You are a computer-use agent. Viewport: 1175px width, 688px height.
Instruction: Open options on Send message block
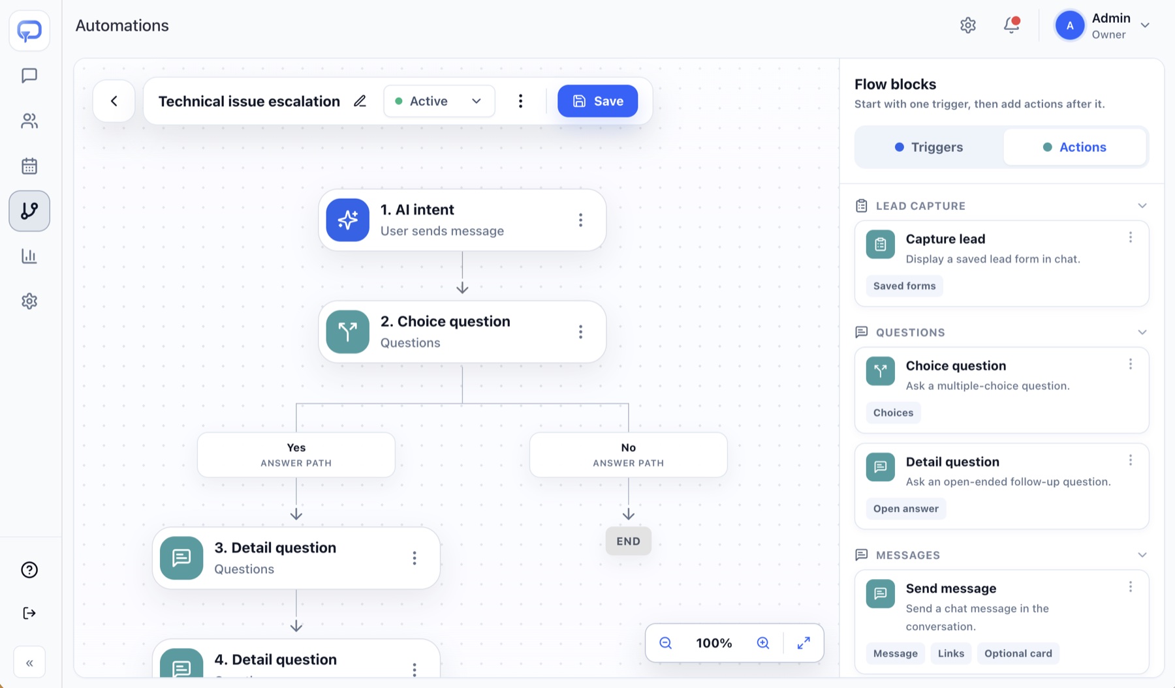1131,587
